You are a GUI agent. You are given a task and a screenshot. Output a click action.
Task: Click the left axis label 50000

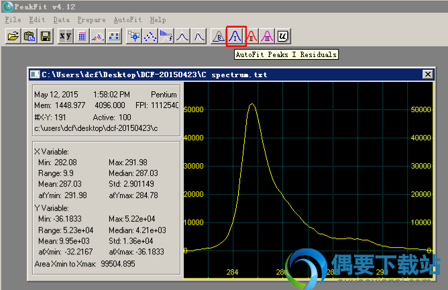pyautogui.click(x=194, y=109)
